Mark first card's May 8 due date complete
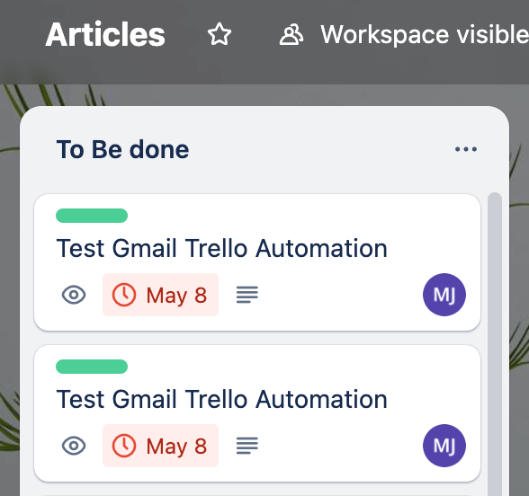The height and width of the screenshot is (496, 529). (x=160, y=295)
